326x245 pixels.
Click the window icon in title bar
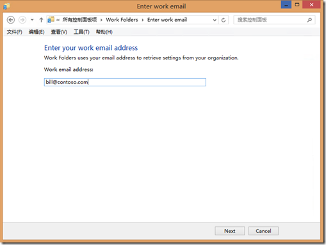(6, 6)
